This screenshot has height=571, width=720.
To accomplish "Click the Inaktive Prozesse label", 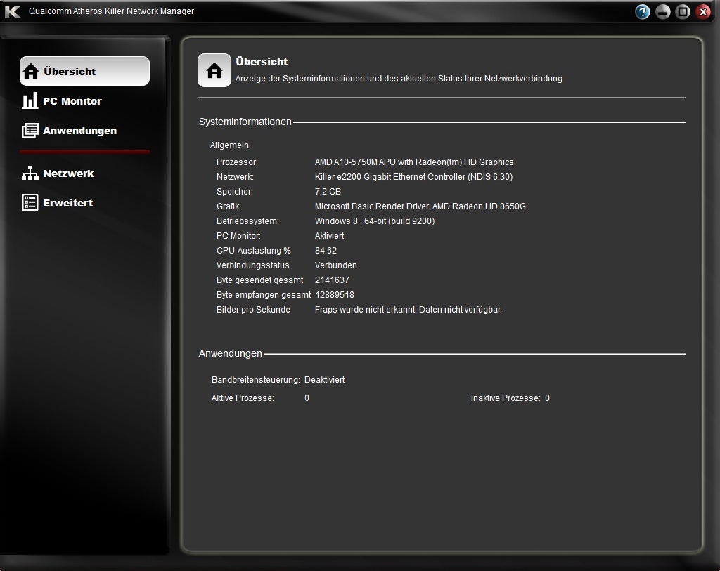I will click(505, 398).
